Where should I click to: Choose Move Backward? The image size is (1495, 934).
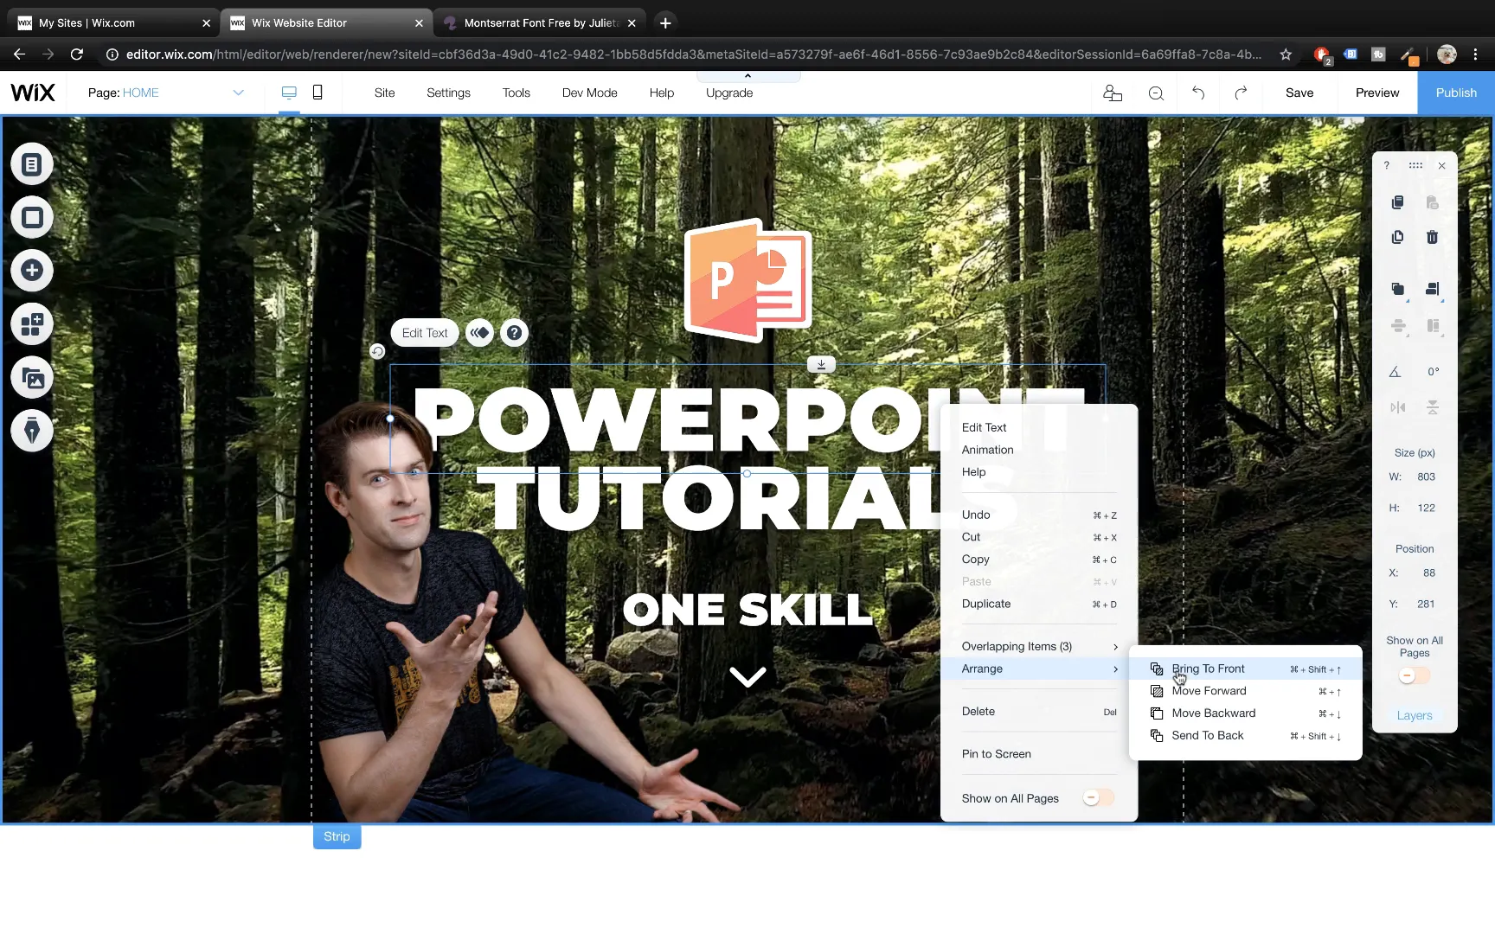[x=1246, y=713]
